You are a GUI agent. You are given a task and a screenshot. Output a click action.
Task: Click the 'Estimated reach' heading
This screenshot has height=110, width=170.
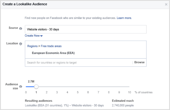point(123,101)
